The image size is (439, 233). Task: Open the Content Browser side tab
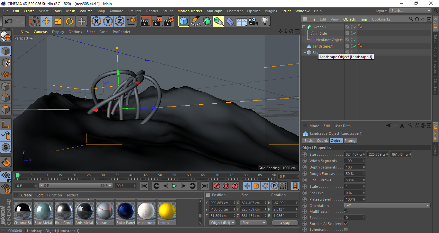point(435,60)
